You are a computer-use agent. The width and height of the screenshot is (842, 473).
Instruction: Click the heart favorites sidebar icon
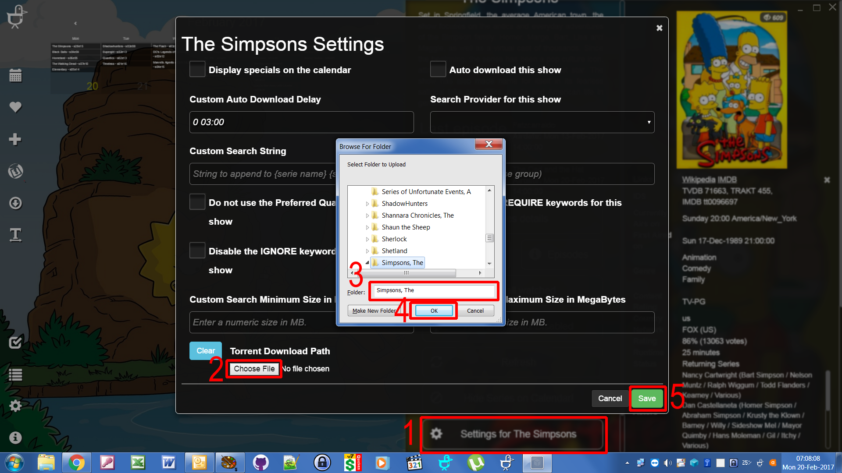pyautogui.click(x=15, y=107)
